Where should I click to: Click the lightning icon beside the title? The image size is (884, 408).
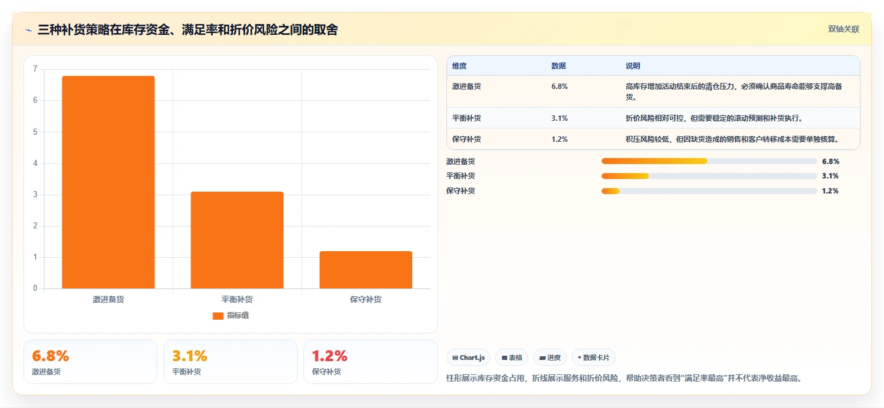click(29, 29)
